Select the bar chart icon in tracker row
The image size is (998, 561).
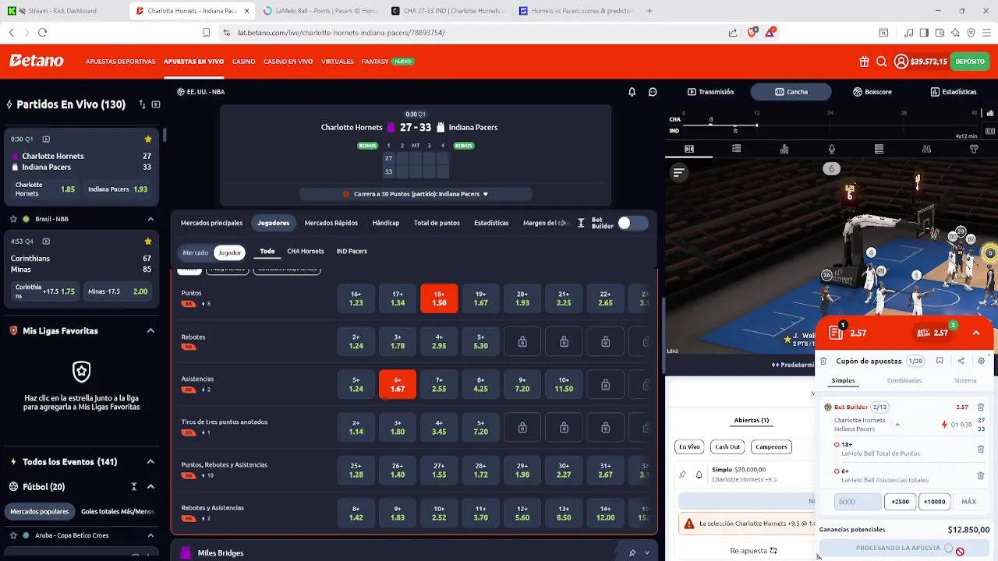784,149
